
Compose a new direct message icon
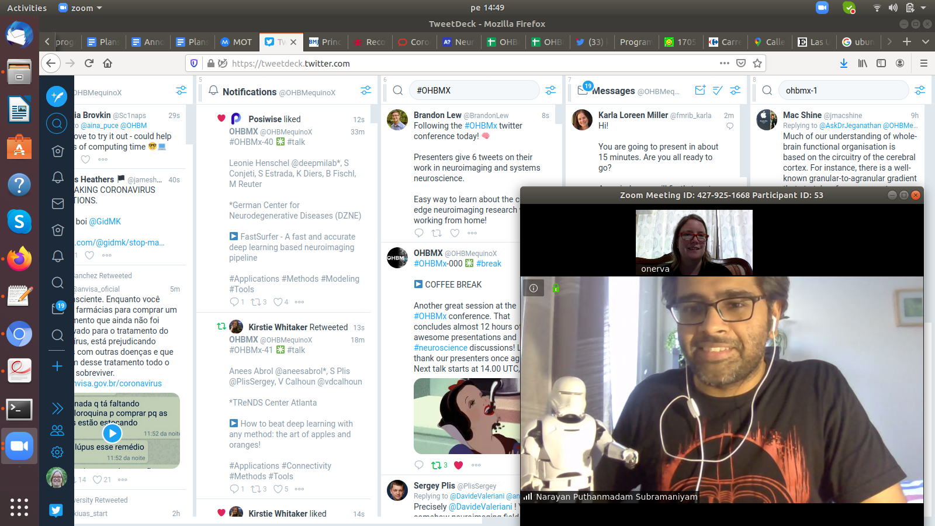[x=700, y=90]
